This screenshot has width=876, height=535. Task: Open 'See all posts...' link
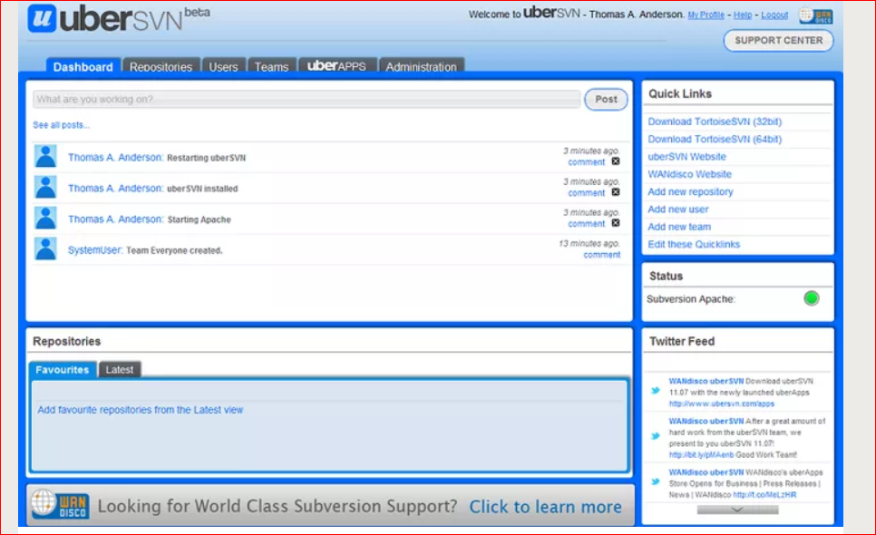61,125
